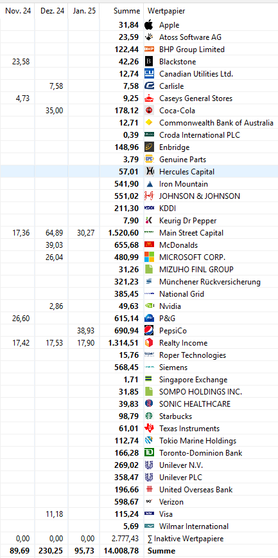Click the Inaktive Wertpapiere summary row label
Screen dimensions: 278x558
click(x=186, y=539)
